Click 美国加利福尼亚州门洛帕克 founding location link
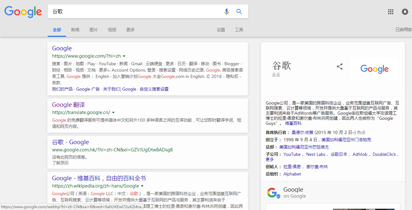This screenshot has height=210, width=412. (x=346, y=140)
